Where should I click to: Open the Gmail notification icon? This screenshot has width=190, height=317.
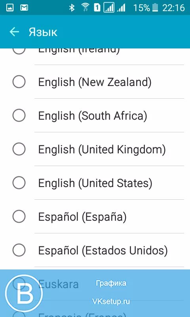point(24,8)
